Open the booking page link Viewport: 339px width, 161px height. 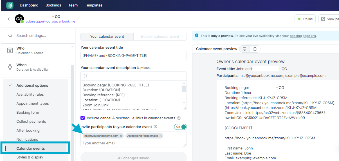coord(303,36)
